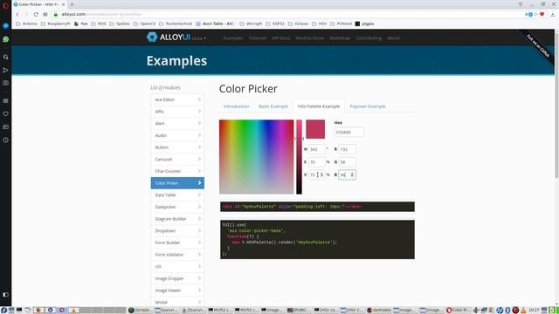This screenshot has height=314, width=559.
Task: Click the green padlock security icon
Action: (x=56, y=14)
